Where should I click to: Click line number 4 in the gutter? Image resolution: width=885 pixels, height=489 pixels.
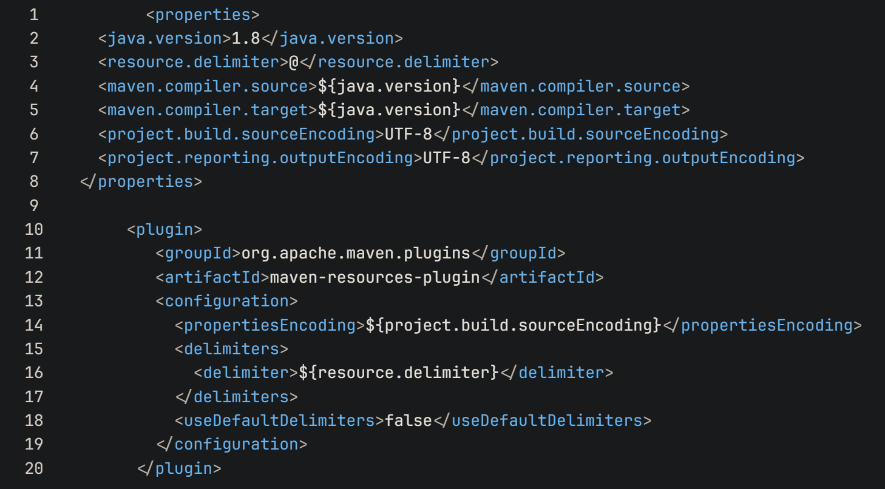coord(34,86)
